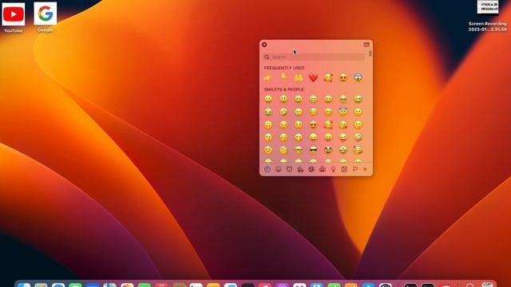
Task: Insert the sunglasses face emoji
Action: [313, 150]
